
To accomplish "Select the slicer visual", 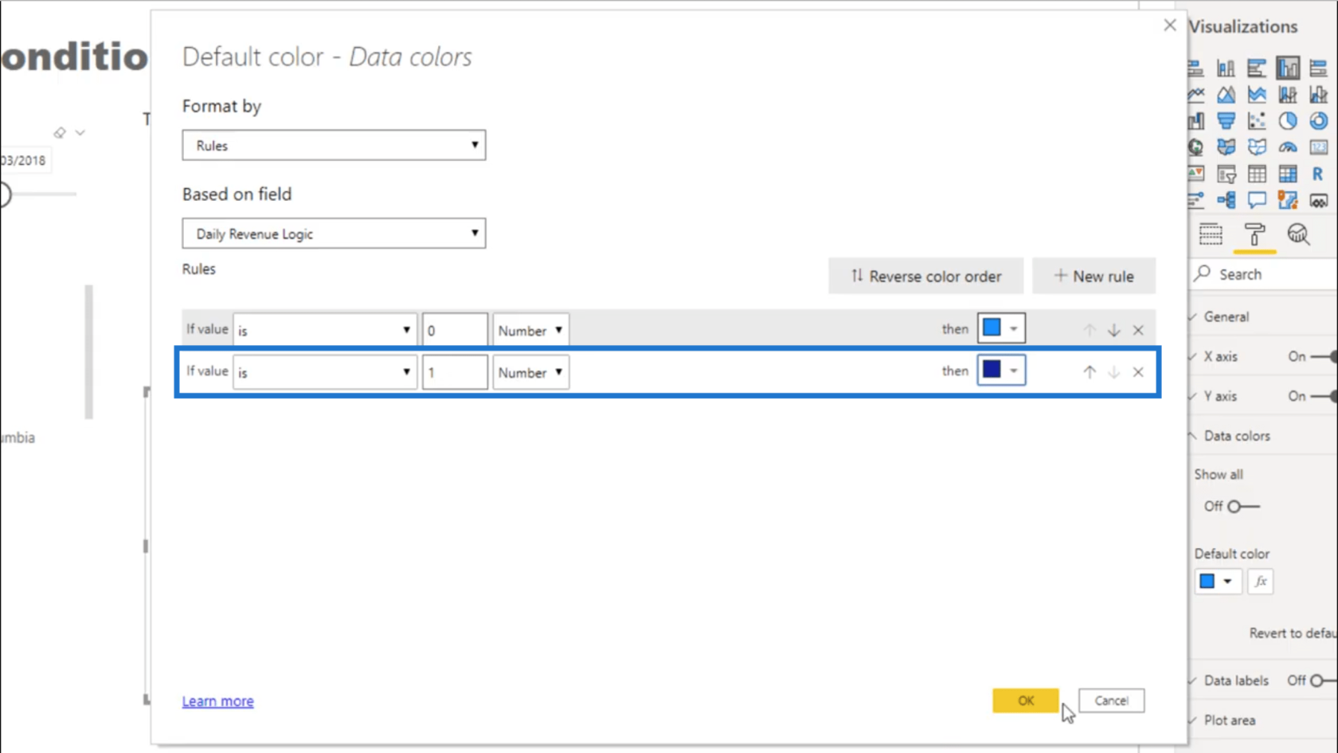I will tap(1226, 174).
